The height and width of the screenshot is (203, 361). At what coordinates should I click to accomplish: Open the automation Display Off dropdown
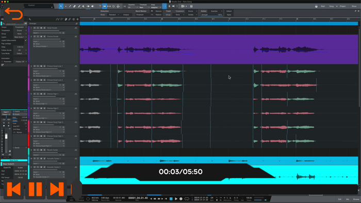coord(21,62)
